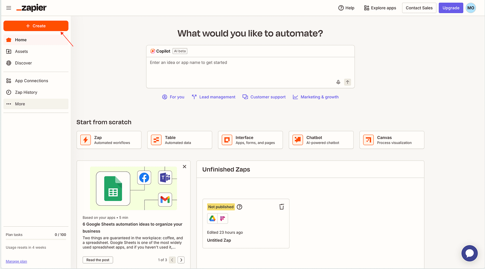Click the Zapier logo

pos(31,8)
